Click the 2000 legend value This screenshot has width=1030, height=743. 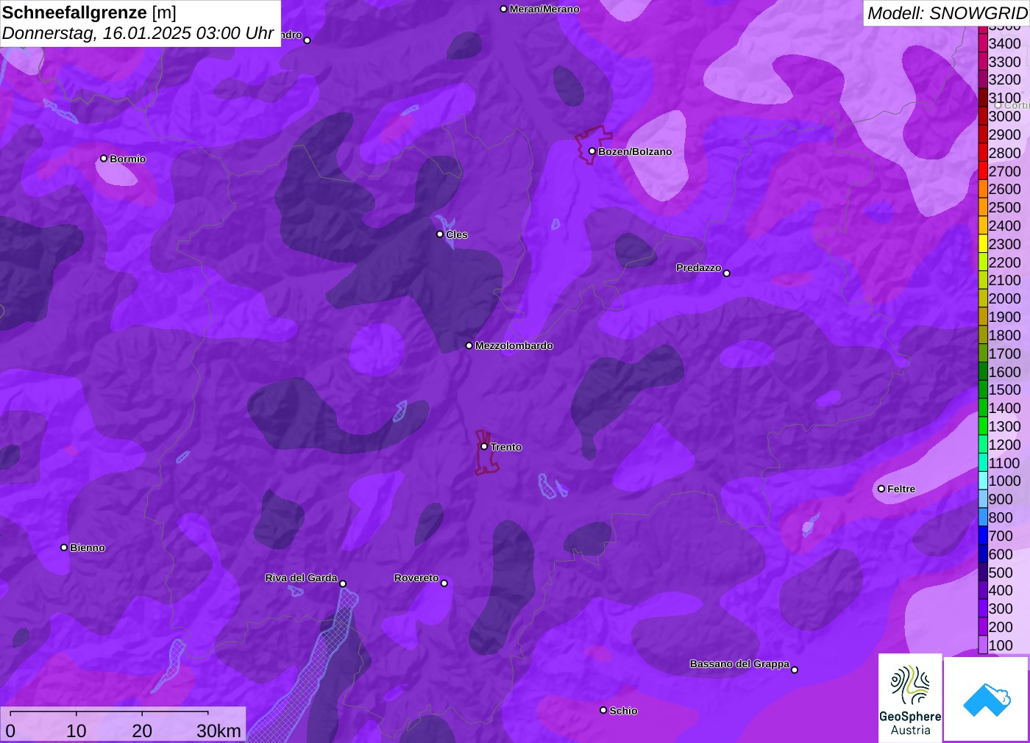1004,298
